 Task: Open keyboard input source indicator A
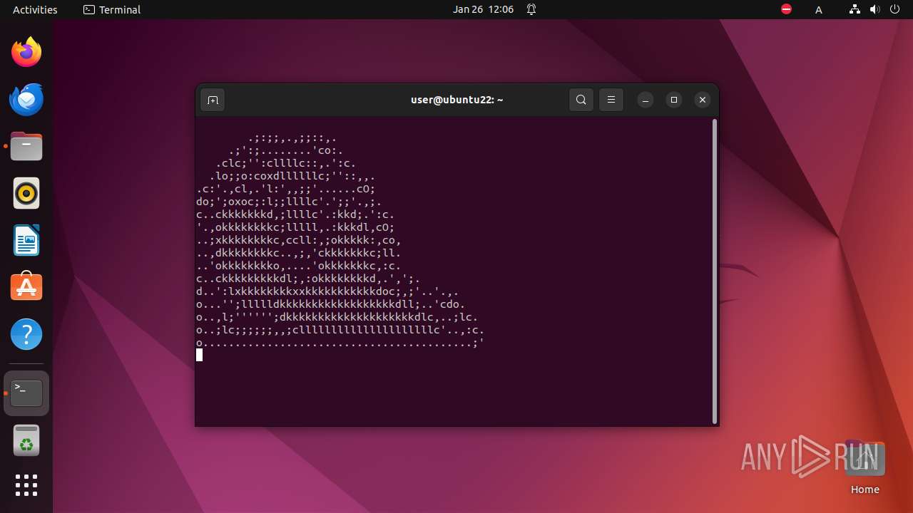pos(819,9)
